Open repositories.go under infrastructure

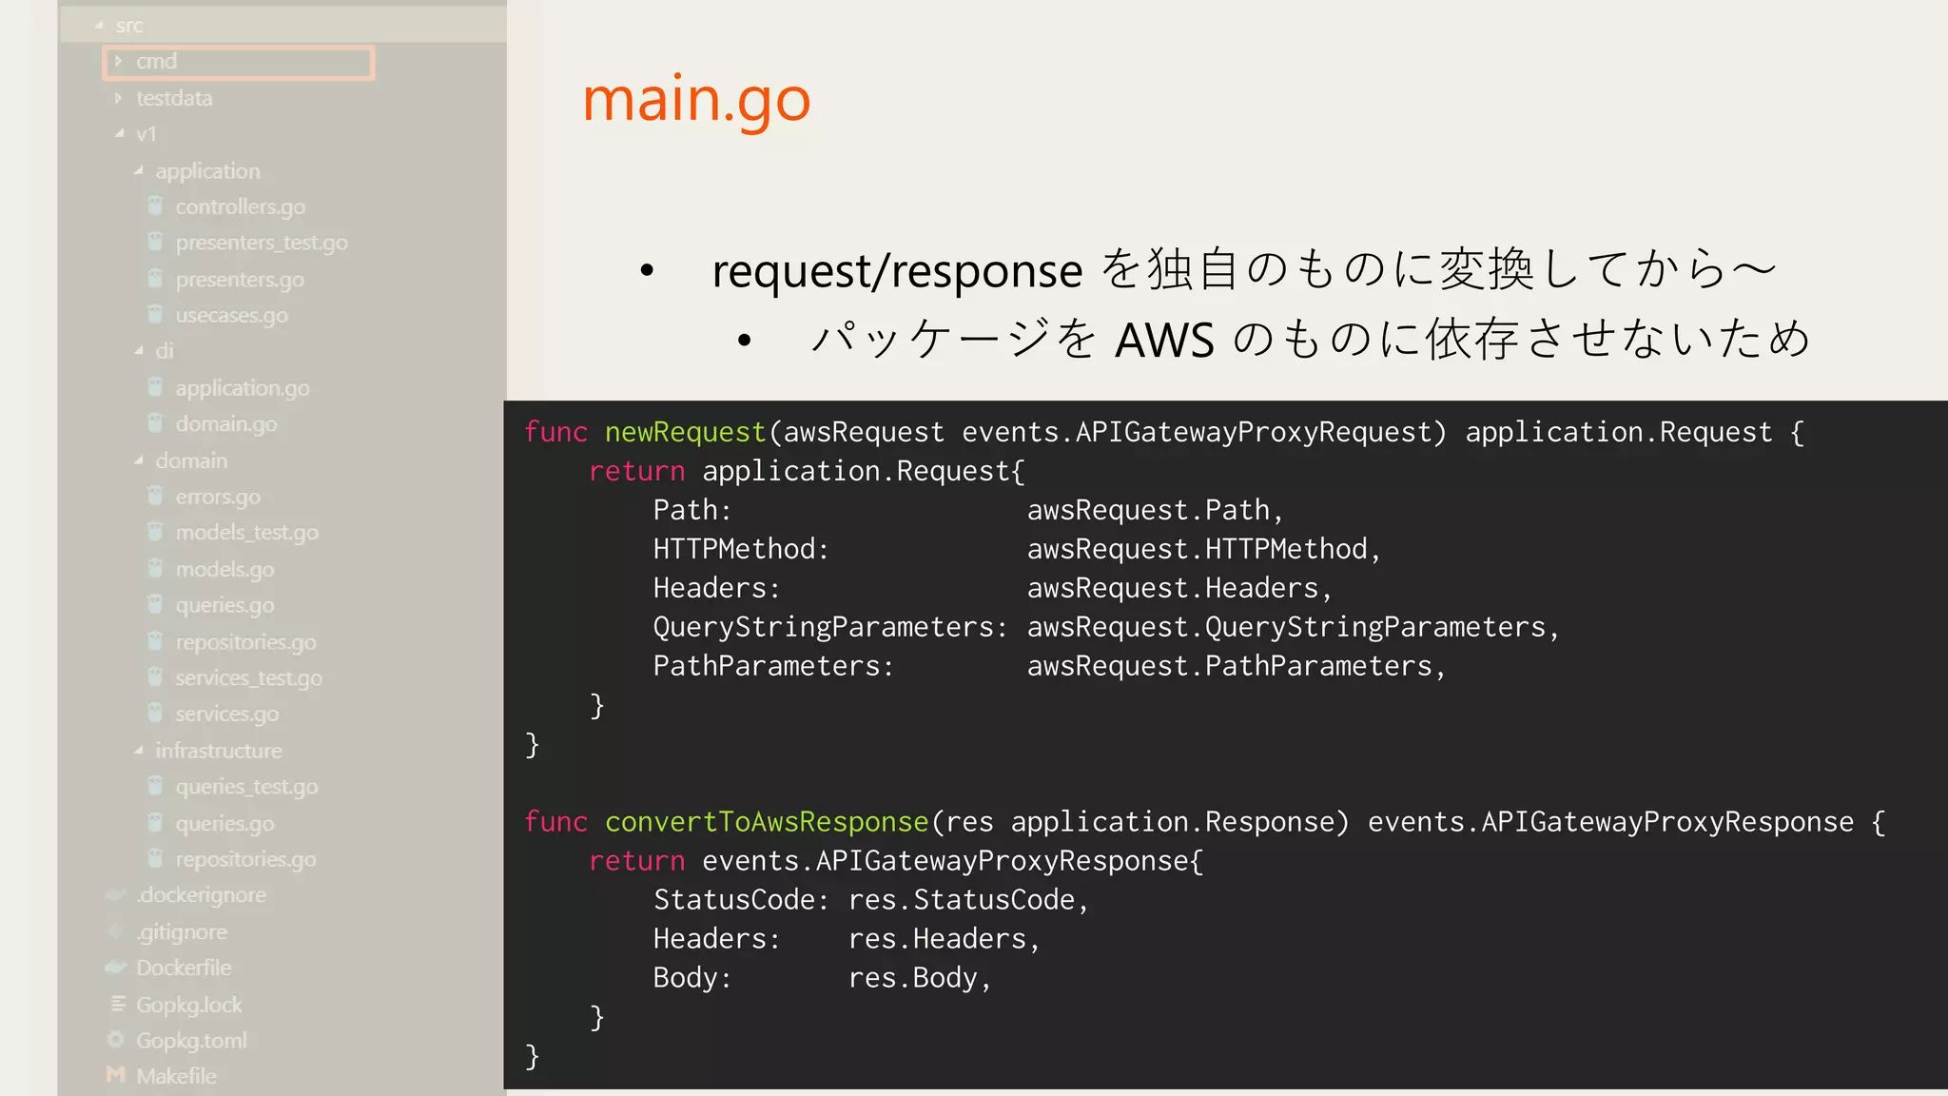tap(245, 859)
